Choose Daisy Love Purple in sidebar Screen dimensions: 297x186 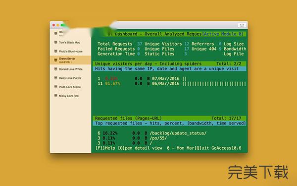[70, 78]
